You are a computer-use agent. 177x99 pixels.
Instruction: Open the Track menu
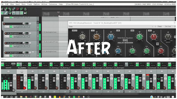pos(29,4)
